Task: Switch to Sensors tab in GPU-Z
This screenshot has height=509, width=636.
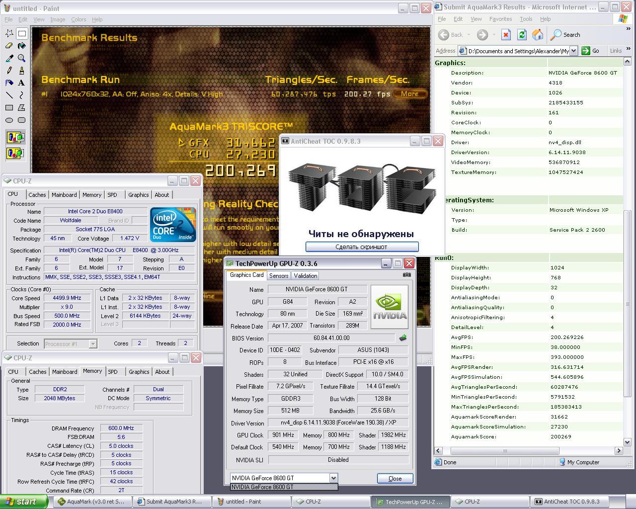Action: tap(279, 276)
